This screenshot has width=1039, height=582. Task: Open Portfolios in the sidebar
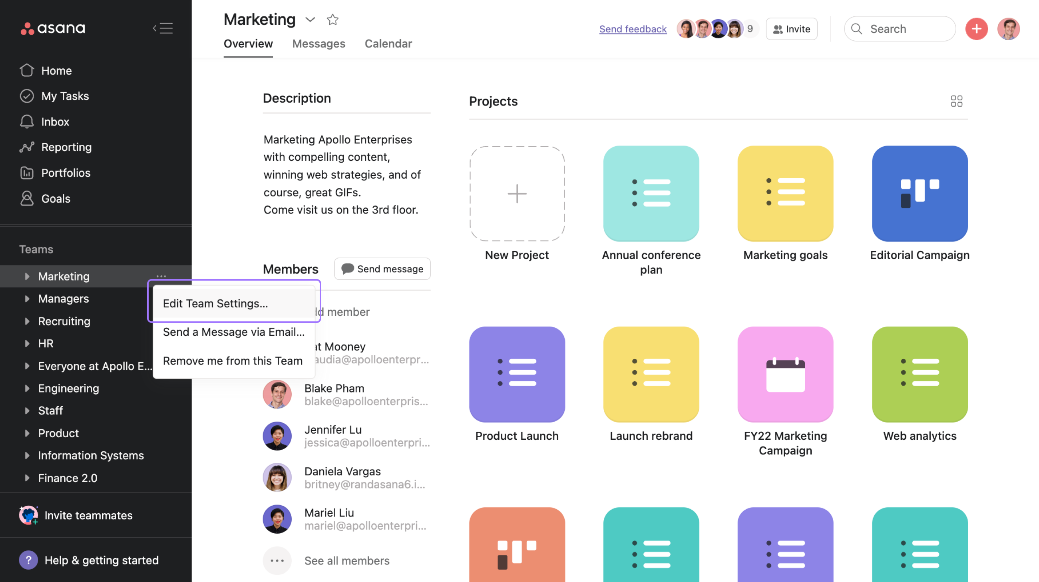55,173
